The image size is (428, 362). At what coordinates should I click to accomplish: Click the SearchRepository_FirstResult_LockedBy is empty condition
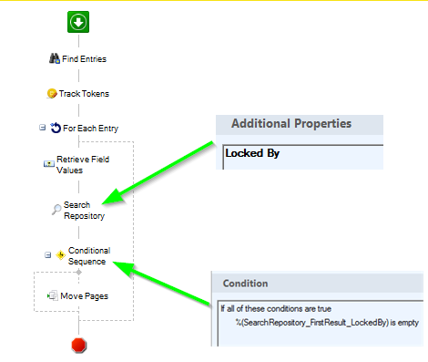(327, 323)
